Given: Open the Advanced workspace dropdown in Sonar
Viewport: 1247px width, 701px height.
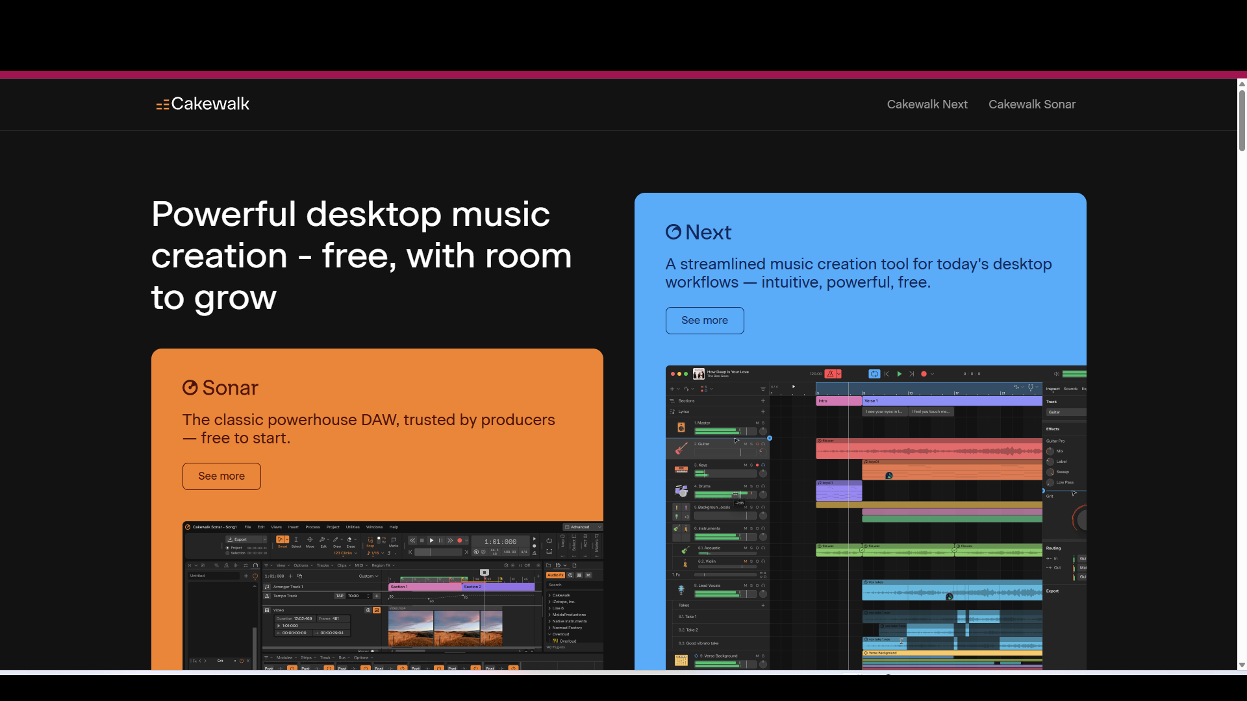Looking at the screenshot, I should [x=583, y=527].
